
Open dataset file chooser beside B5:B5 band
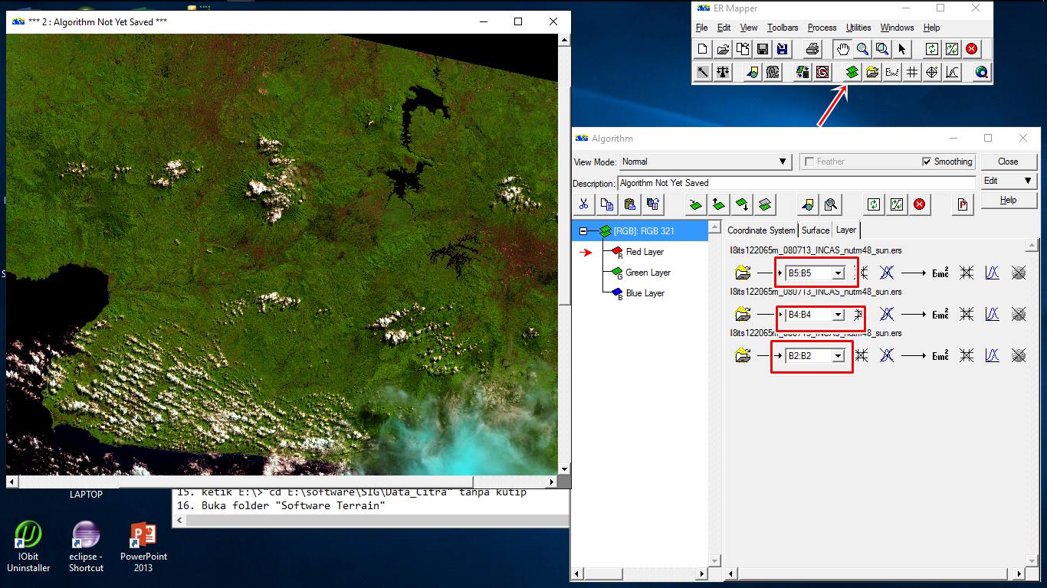click(x=742, y=273)
